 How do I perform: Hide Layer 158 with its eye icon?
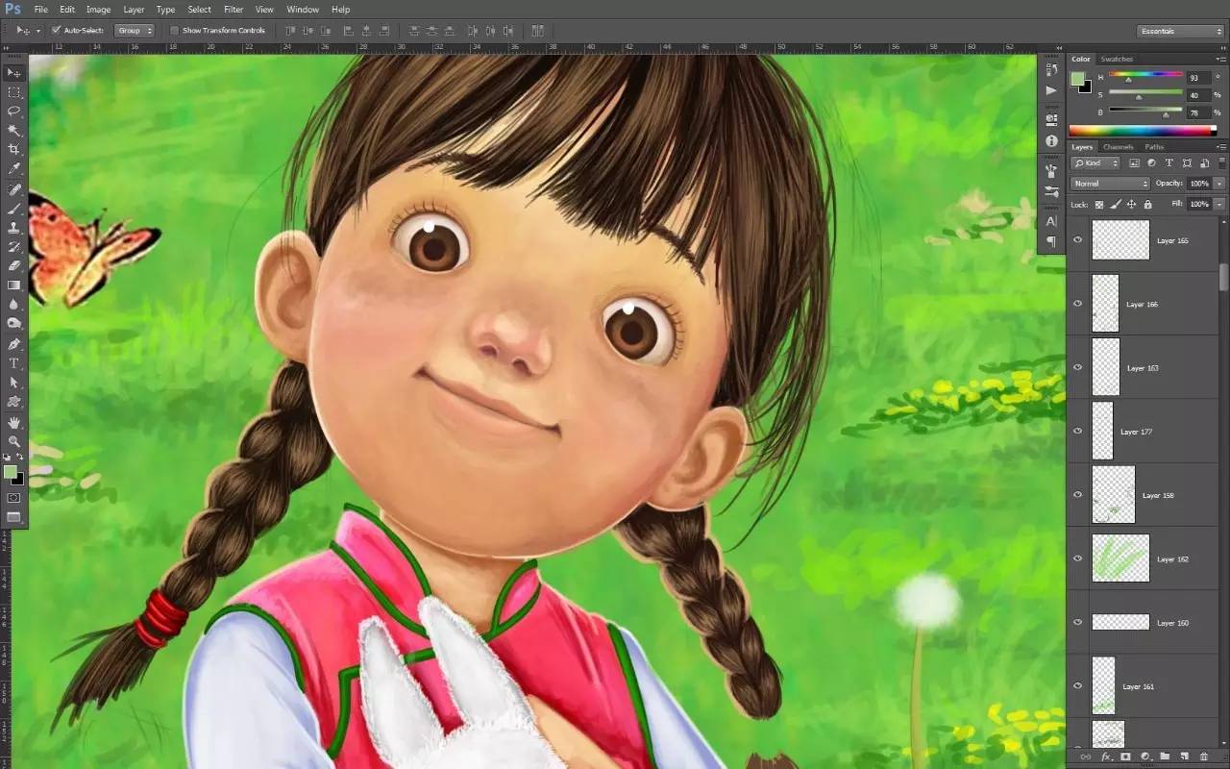tap(1077, 495)
